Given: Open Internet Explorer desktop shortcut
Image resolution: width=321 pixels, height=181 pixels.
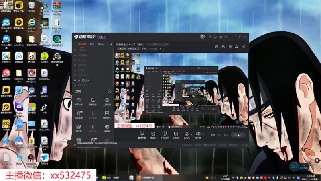Looking at the screenshot, I should (x=32, y=25).
